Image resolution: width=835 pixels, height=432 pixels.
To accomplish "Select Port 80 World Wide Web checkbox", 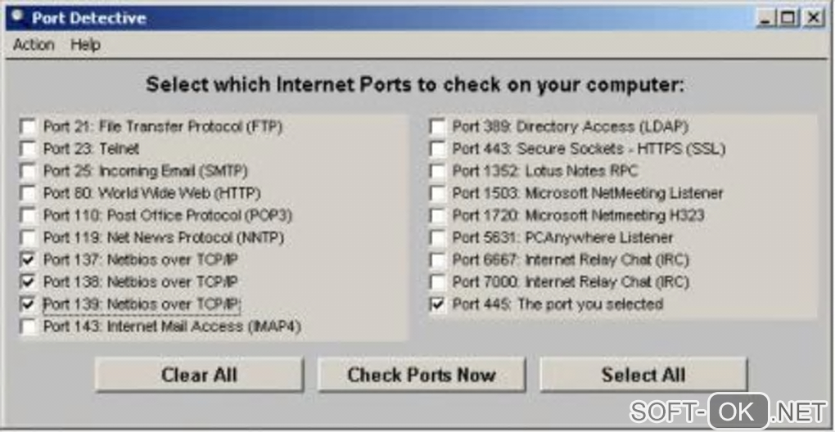I will click(29, 193).
